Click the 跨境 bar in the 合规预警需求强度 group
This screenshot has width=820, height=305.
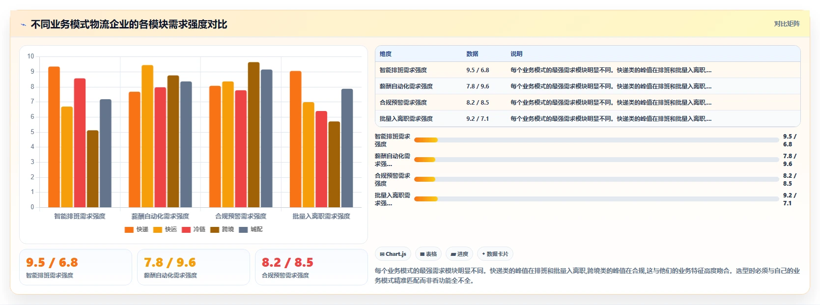254,135
